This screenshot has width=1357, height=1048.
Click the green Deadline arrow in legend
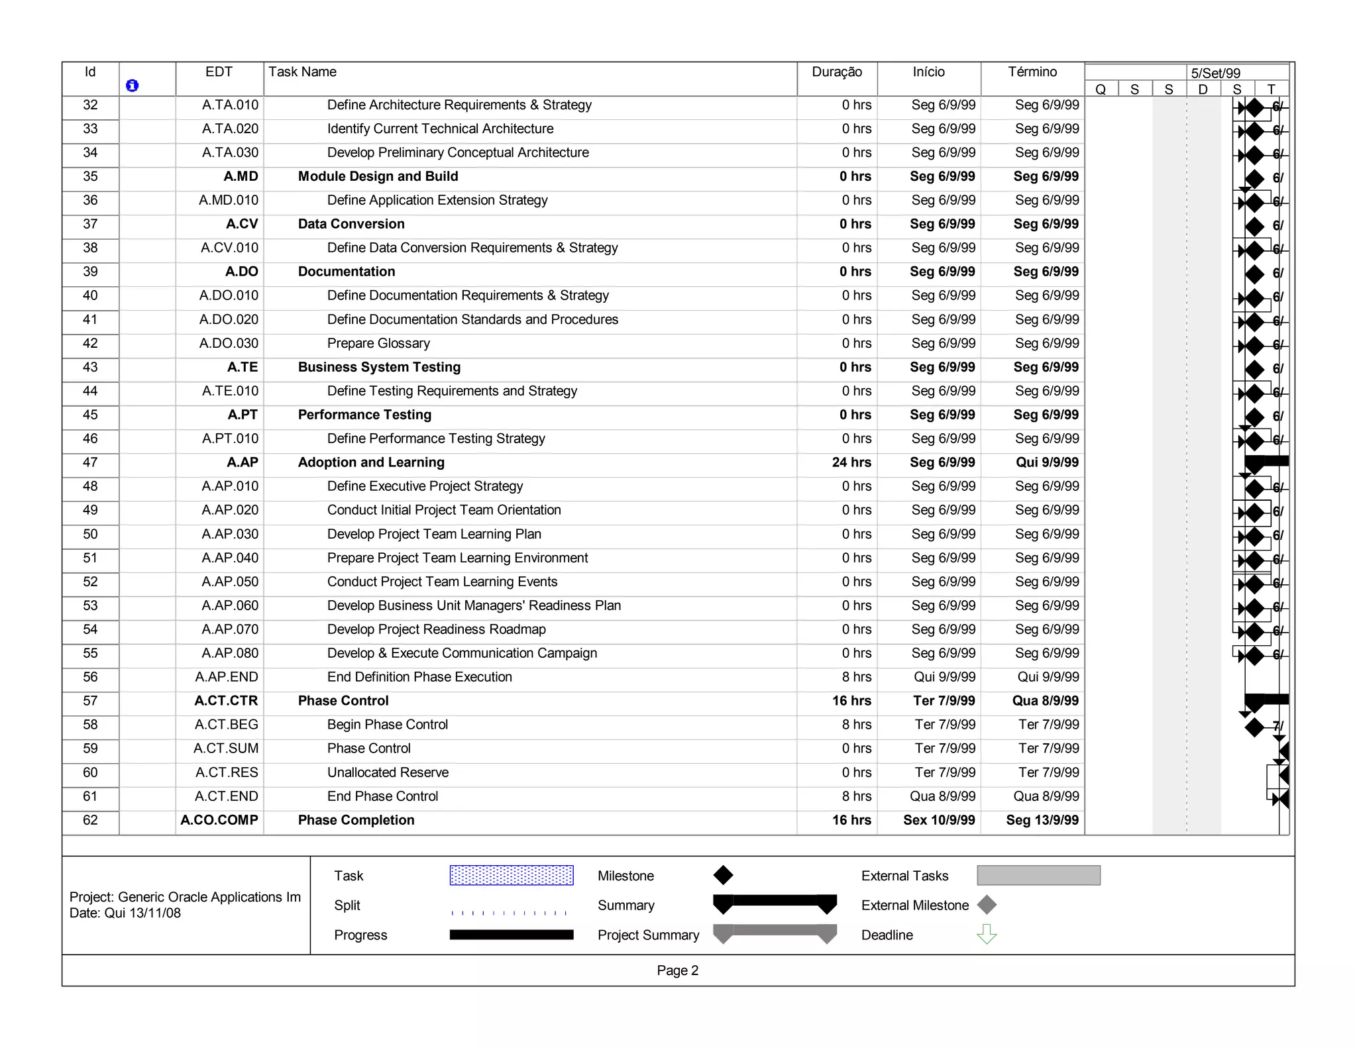tap(987, 934)
